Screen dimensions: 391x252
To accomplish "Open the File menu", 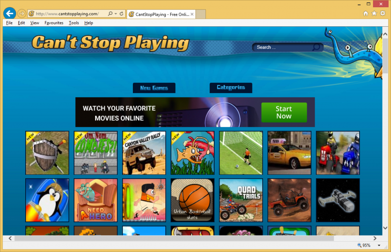I will pyautogui.click(x=9, y=23).
